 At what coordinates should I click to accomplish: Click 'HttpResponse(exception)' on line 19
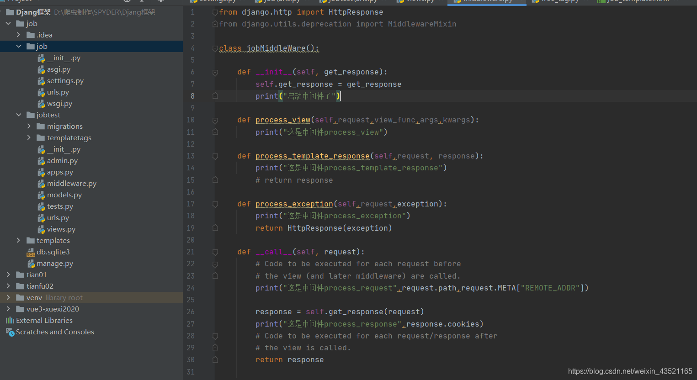pos(340,228)
